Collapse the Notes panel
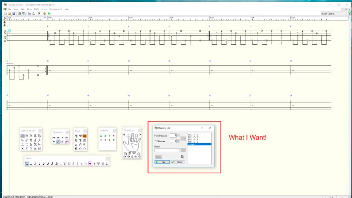Screen dimensions: 352x198 tap(107, 158)
